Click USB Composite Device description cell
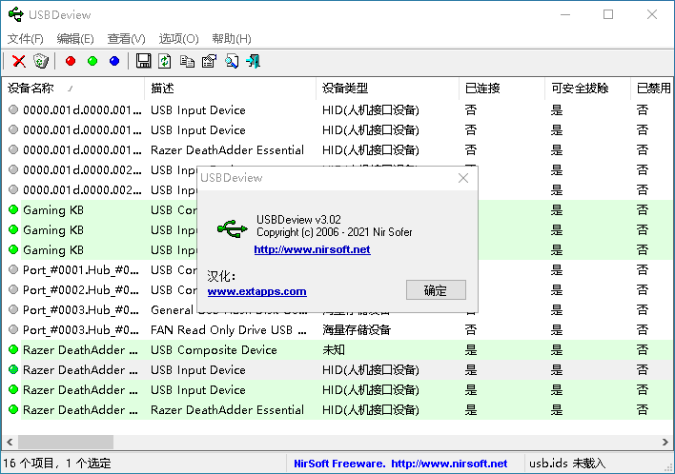675x474 pixels. click(214, 350)
